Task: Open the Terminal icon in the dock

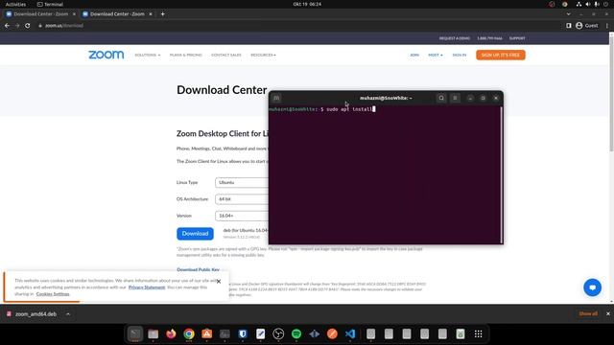Action: coord(135,333)
